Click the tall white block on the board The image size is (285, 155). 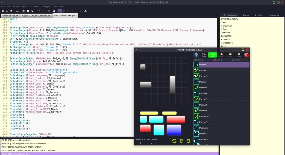pos(172,85)
